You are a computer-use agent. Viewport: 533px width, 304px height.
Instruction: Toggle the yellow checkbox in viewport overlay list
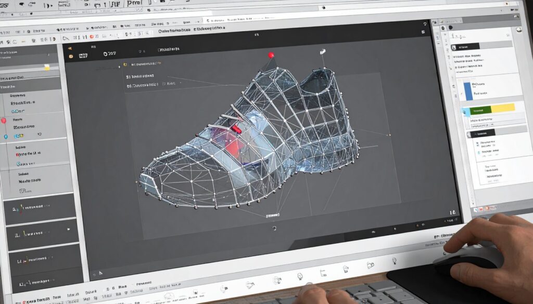pos(125,65)
